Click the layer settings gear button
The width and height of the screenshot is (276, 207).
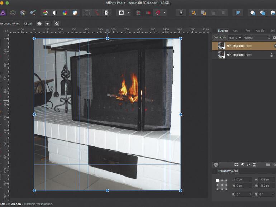pyautogui.click(x=274, y=38)
